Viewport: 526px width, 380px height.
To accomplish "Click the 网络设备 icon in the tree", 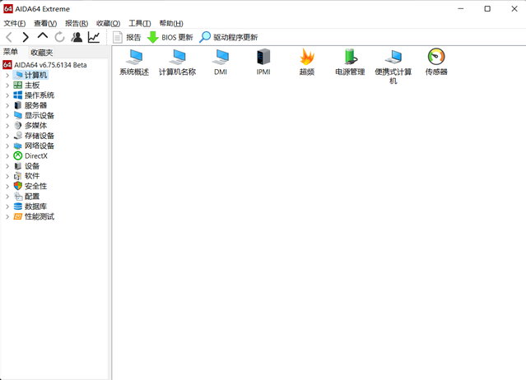I will (x=18, y=146).
